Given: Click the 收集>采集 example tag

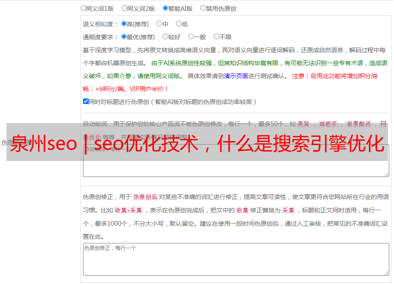Looking at the screenshot, I should coord(128,210).
